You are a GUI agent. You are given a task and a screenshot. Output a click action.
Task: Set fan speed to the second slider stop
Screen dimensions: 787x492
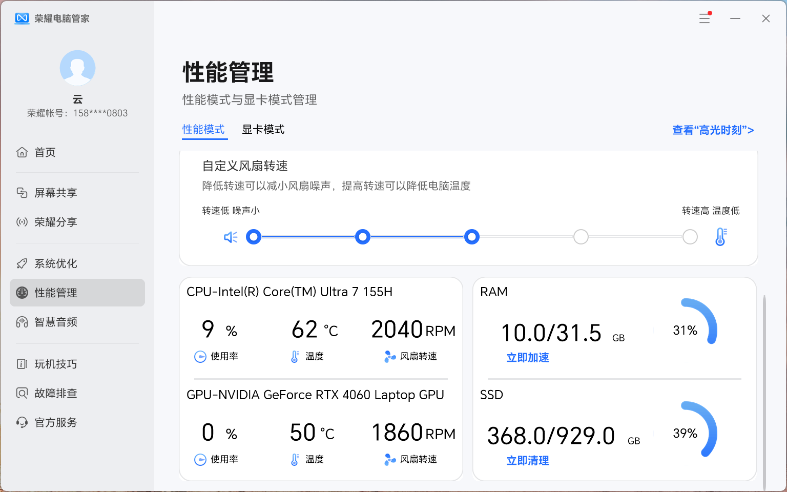pyautogui.click(x=363, y=237)
